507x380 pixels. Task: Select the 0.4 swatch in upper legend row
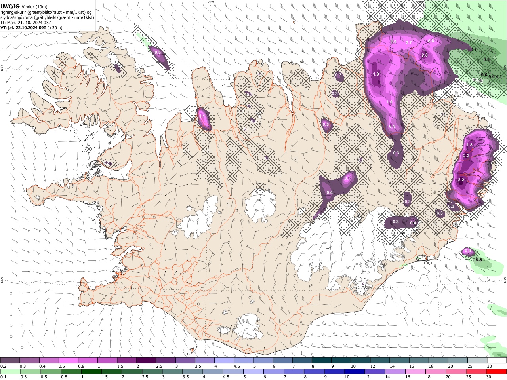(49, 361)
